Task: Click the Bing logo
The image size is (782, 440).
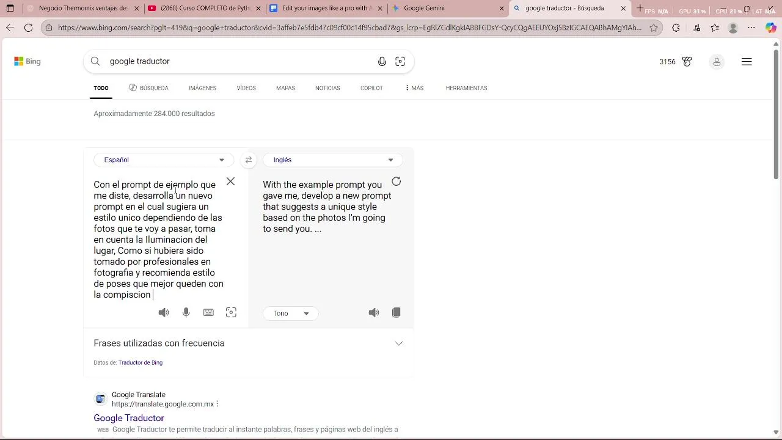Action: (x=27, y=61)
